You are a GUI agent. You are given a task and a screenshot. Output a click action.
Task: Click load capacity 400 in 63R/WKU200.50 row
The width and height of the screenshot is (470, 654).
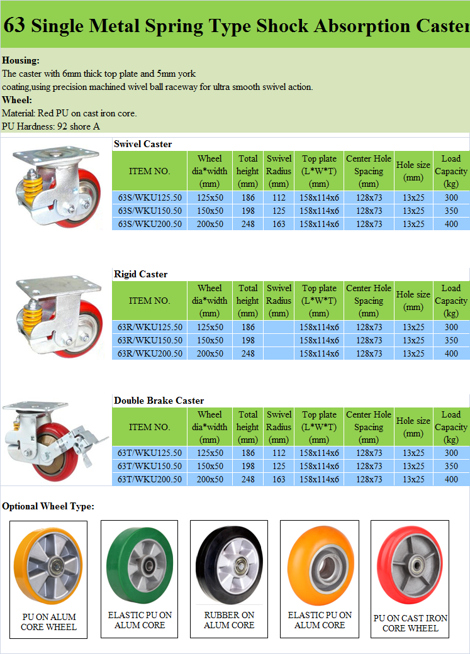coord(451,353)
